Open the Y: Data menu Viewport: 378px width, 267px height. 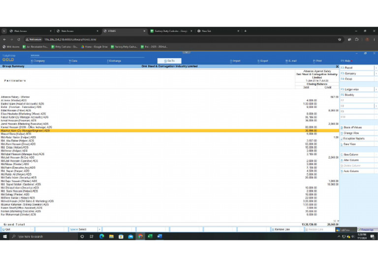tap(73, 61)
